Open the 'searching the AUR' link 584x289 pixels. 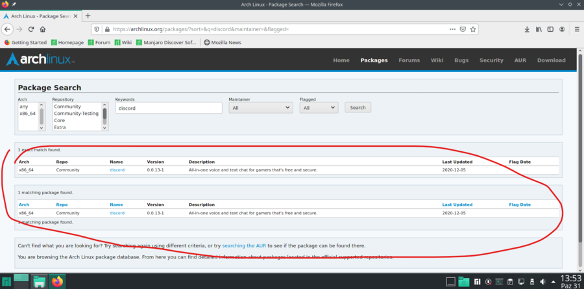pos(244,246)
